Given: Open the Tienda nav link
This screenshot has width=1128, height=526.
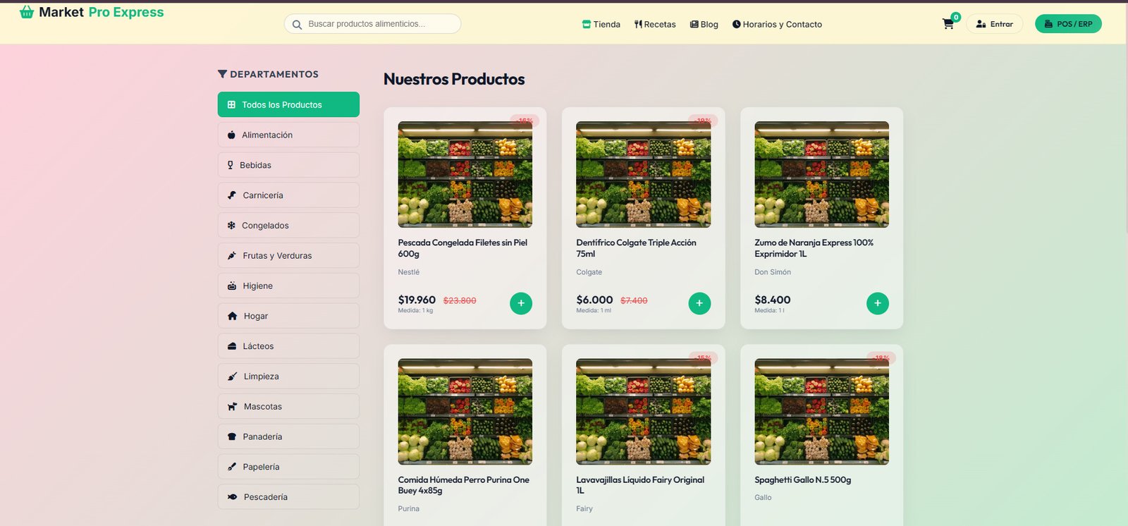Looking at the screenshot, I should (x=601, y=24).
